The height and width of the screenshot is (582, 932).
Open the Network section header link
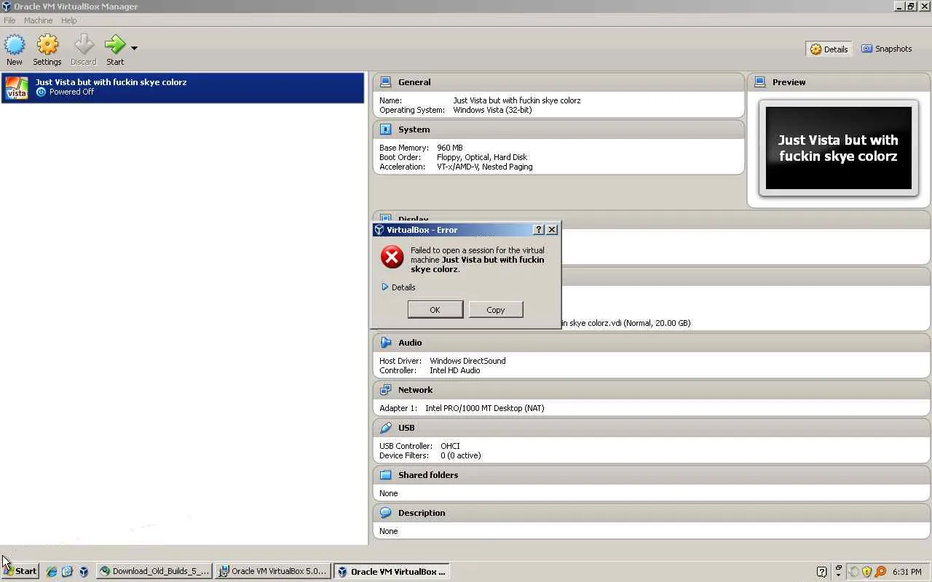[415, 390]
